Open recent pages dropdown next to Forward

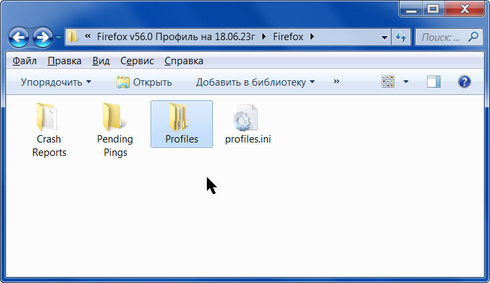58,37
